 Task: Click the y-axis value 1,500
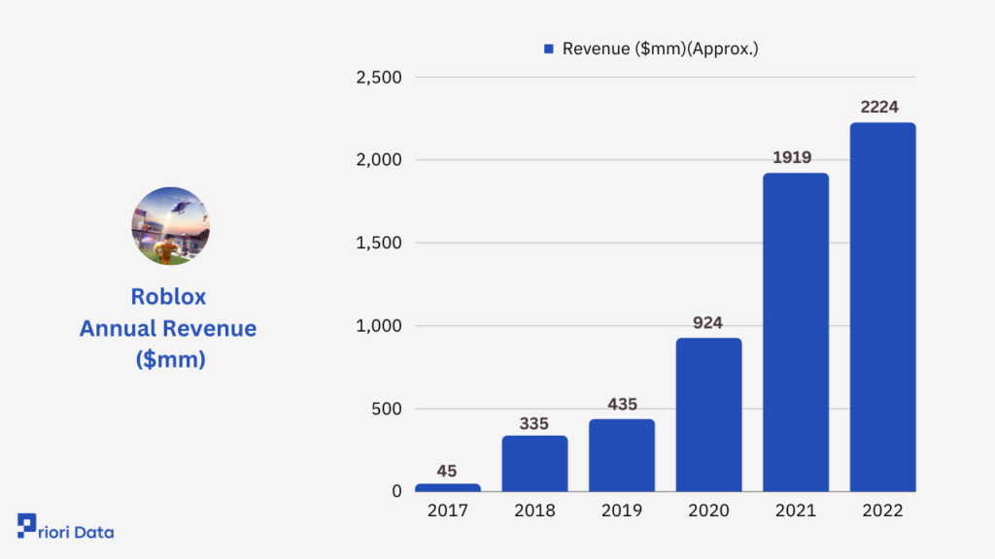(x=379, y=243)
